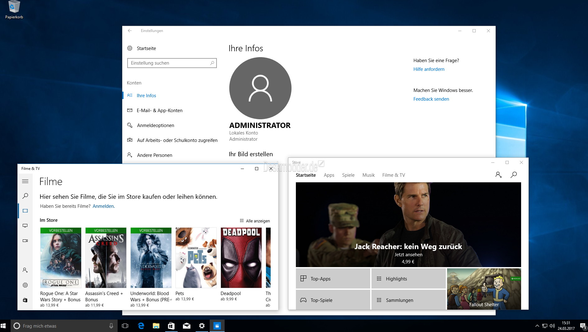588x332 pixels.
Task: Open Highlights tile in Store
Action: click(408, 279)
